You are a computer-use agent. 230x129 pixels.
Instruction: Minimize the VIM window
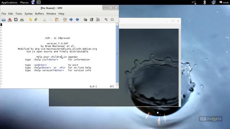pyautogui.click(x=105, y=8)
